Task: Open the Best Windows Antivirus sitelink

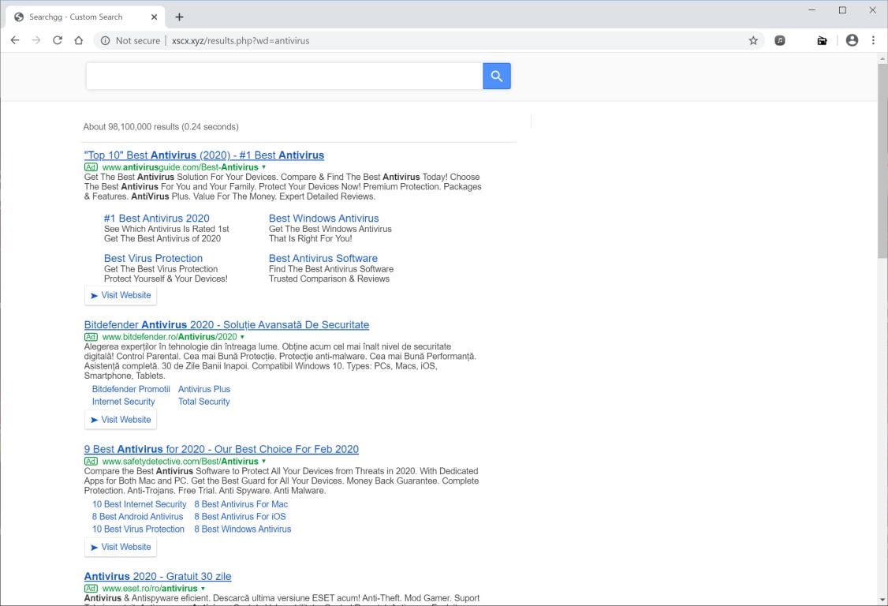Action: [x=324, y=219]
